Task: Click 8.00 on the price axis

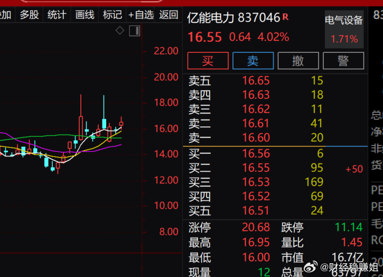Action: coord(169,232)
